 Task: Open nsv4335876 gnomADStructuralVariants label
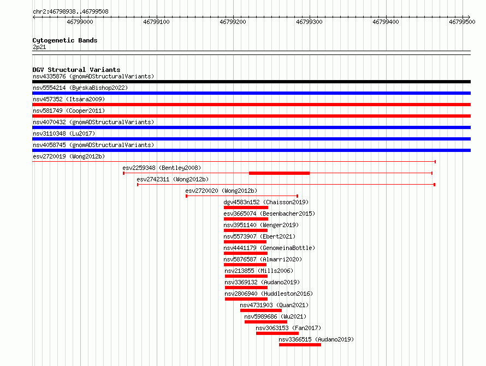[x=93, y=76]
